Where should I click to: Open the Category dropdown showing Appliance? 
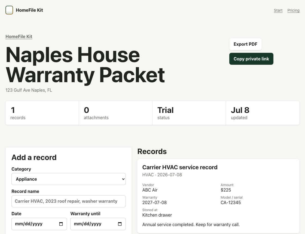tap(69, 179)
